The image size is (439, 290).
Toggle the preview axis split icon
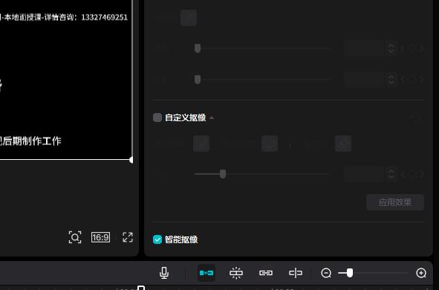point(296,273)
